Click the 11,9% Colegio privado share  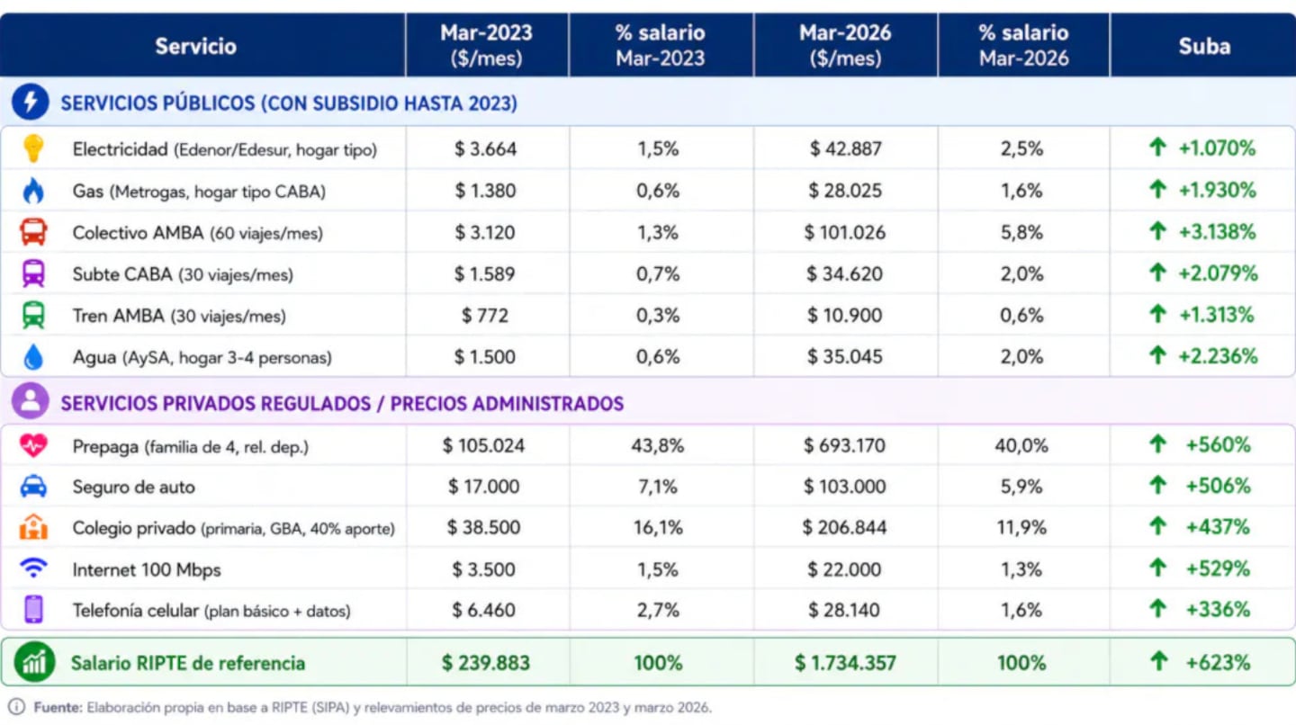[x=1021, y=527]
